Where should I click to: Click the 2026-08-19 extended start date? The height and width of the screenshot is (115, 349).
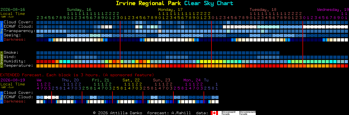[13, 80]
